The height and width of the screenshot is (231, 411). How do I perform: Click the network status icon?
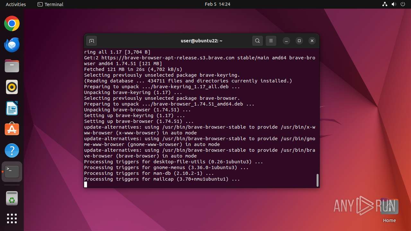385,4
